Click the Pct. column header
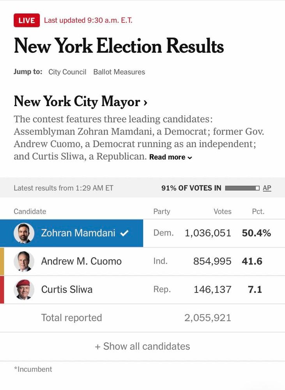The image size is (285, 390). pyautogui.click(x=258, y=211)
